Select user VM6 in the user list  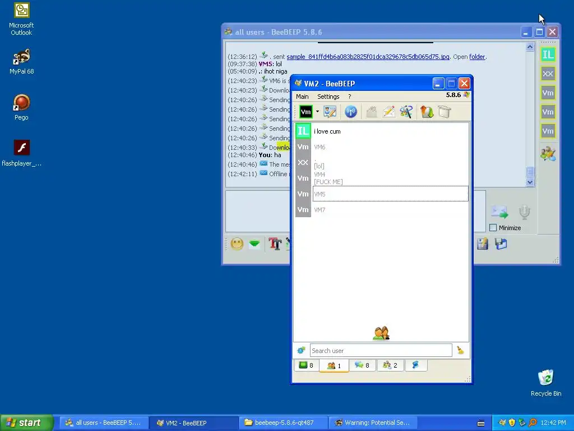pyautogui.click(x=382, y=147)
